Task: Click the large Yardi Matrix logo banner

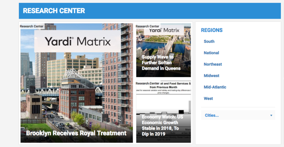Action: click(x=77, y=41)
